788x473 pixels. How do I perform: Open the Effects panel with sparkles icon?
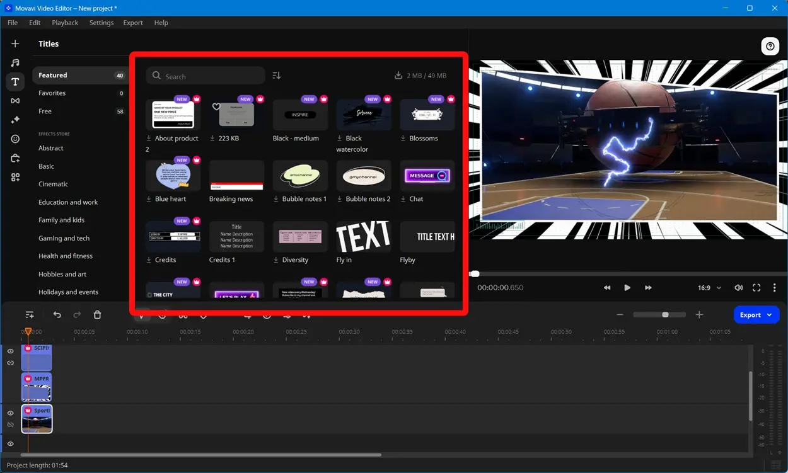click(15, 120)
